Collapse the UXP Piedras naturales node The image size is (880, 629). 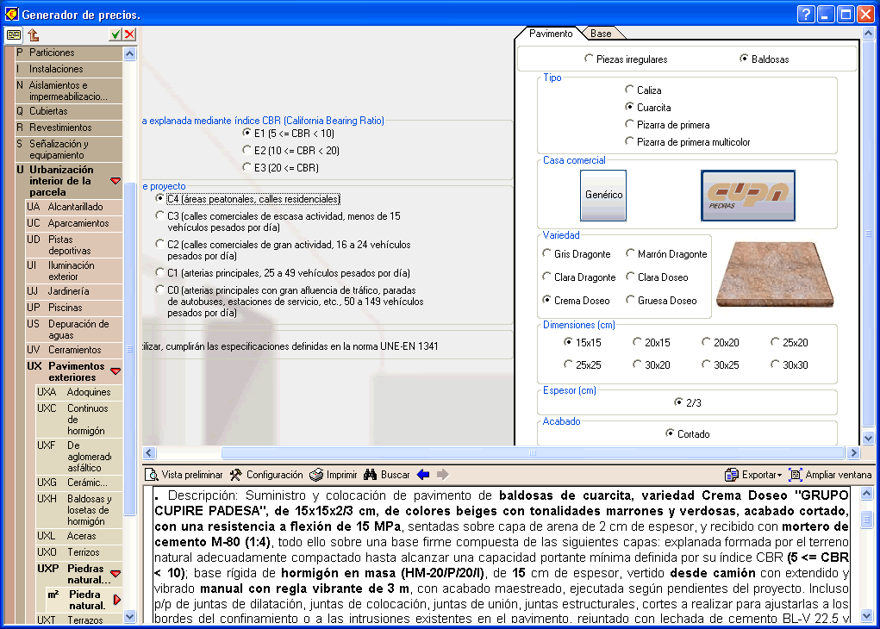tap(115, 574)
